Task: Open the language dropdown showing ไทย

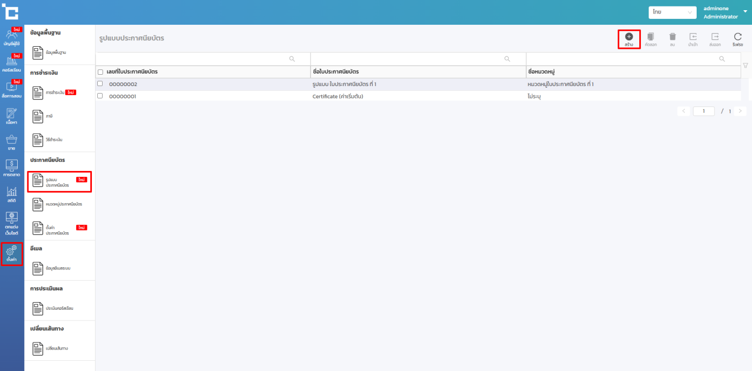Action: [672, 12]
